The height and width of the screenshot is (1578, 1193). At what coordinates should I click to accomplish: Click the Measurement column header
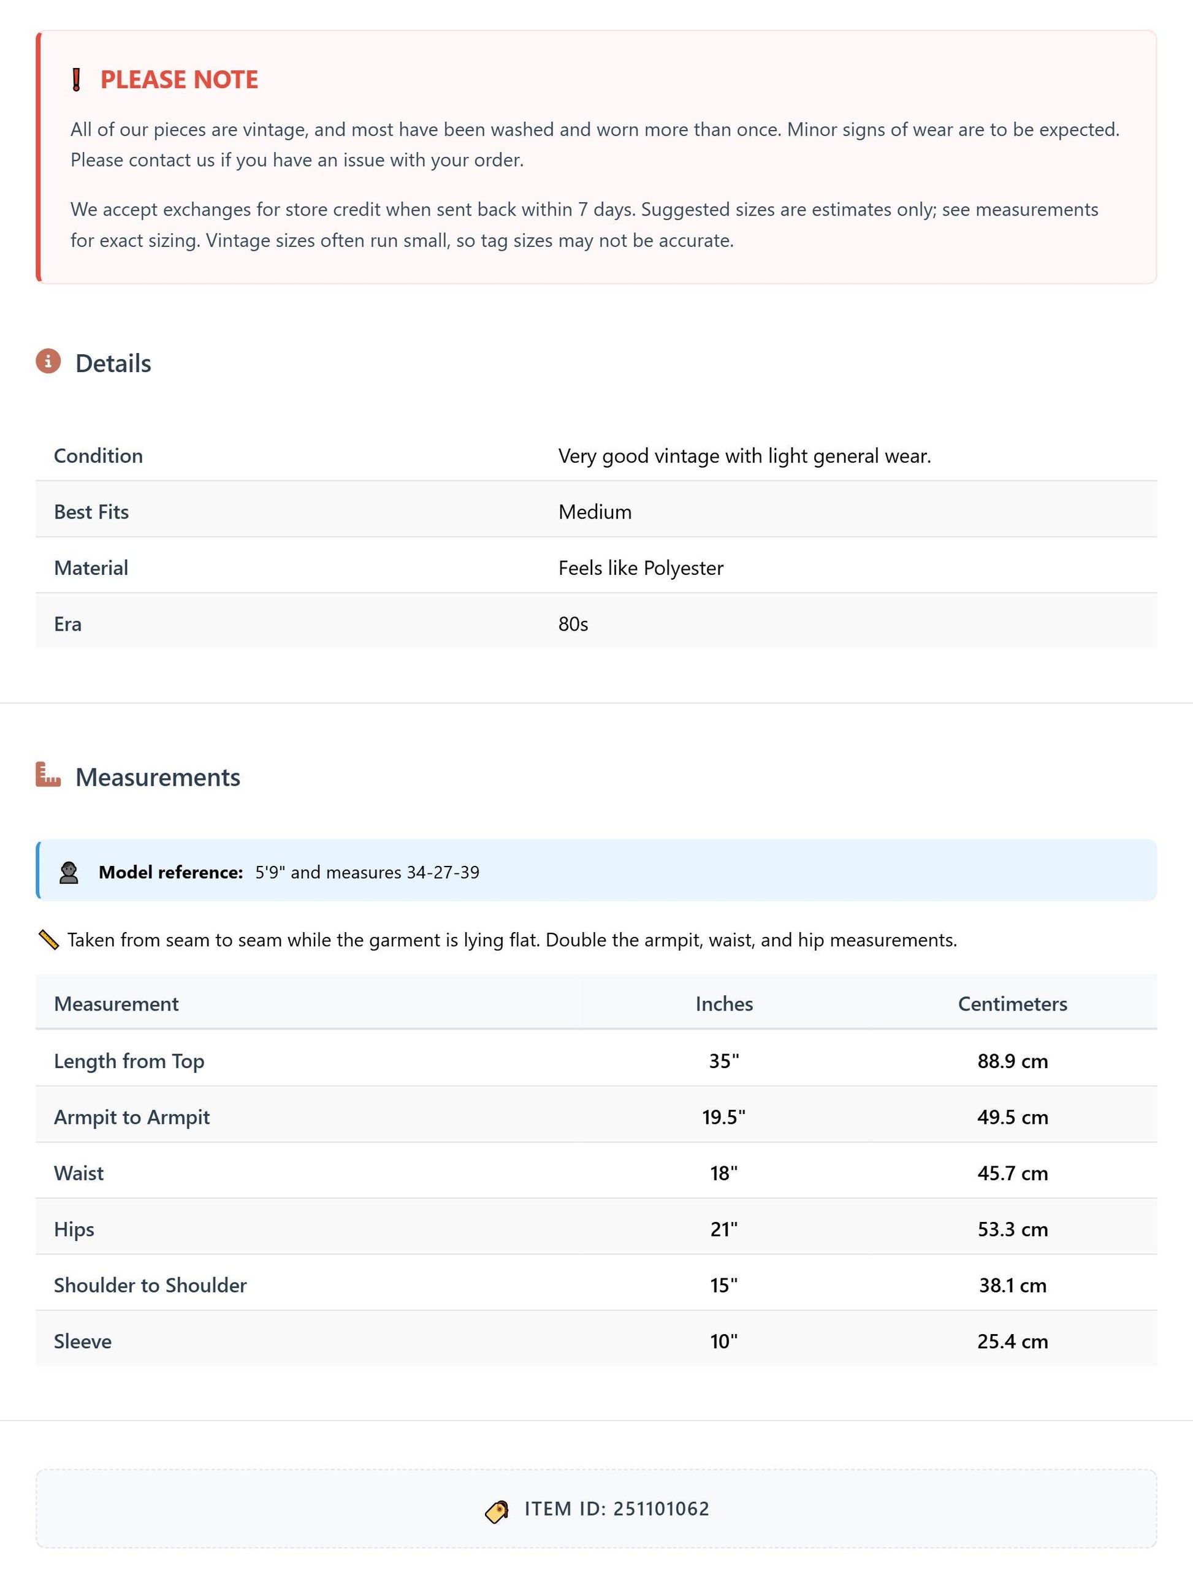116,1004
